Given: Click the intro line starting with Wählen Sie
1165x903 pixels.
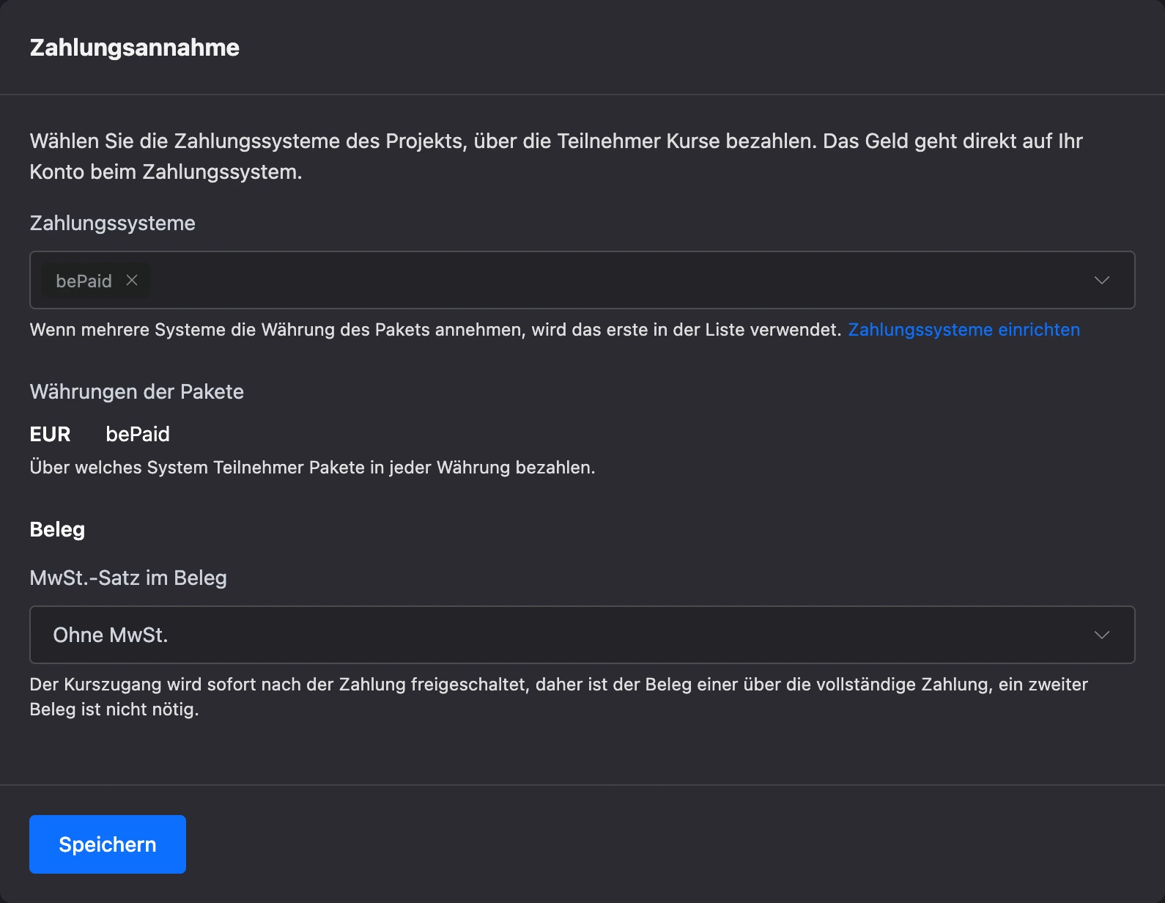Looking at the screenshot, I should 556,141.
